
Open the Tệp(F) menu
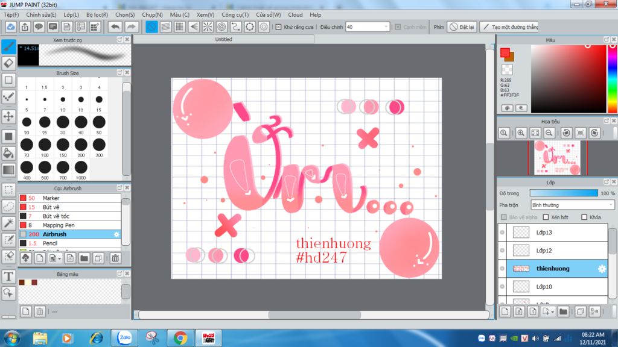point(11,14)
